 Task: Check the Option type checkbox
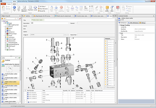pos(6,28)
